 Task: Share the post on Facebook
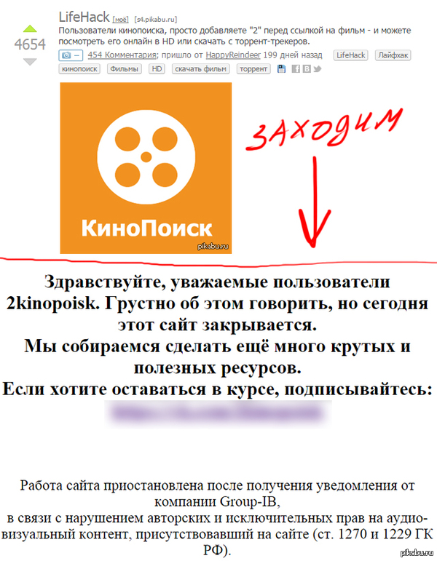(x=296, y=68)
